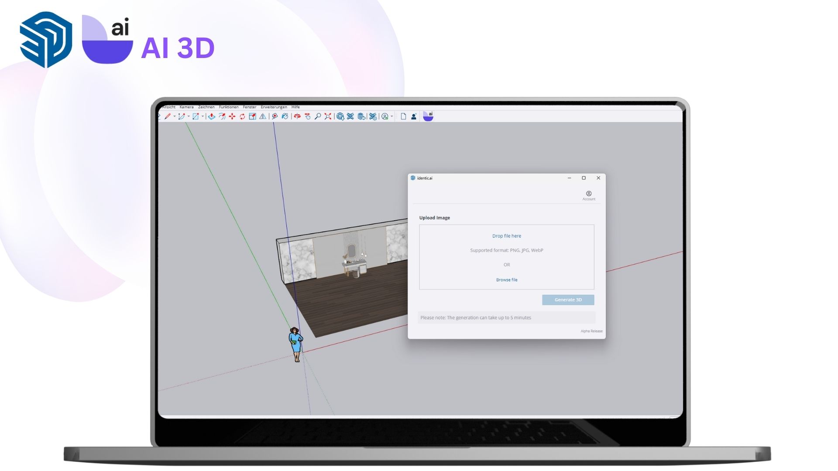838x471 pixels.
Task: Select the Push/Pull tool
Action: tap(212, 116)
